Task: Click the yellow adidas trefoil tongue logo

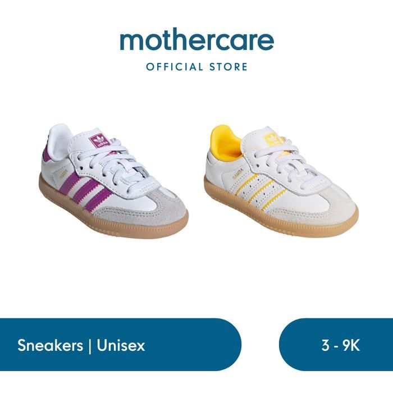Action: [272, 140]
